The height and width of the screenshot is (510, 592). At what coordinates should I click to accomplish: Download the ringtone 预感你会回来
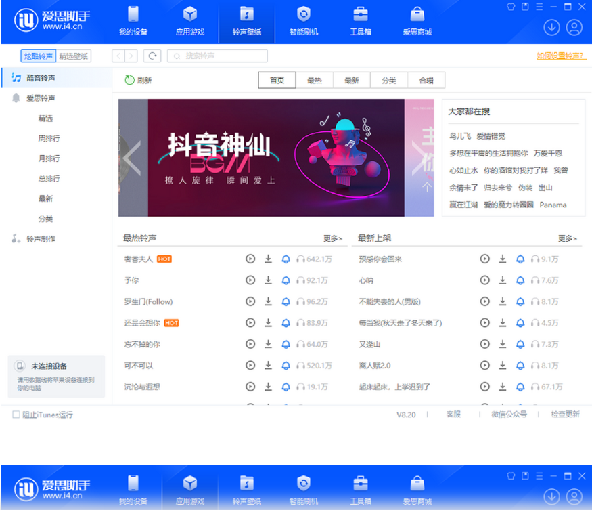click(503, 259)
